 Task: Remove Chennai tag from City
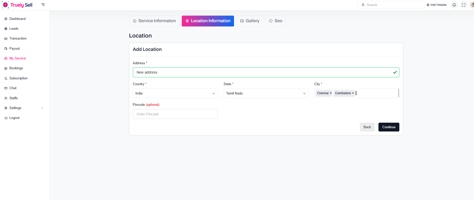[x=331, y=93]
